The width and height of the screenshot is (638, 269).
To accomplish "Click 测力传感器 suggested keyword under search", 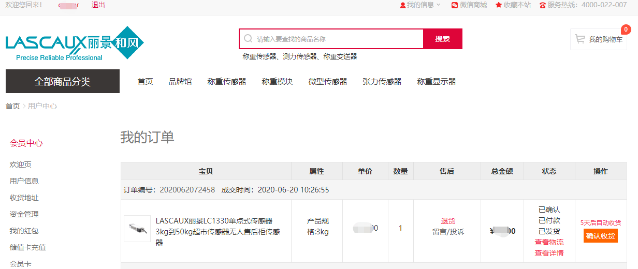I will pos(300,57).
